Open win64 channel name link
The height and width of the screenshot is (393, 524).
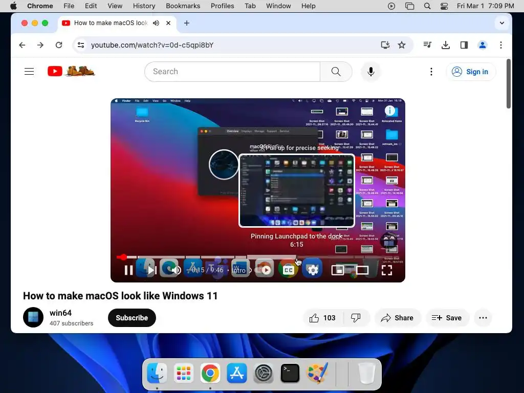[60, 313]
